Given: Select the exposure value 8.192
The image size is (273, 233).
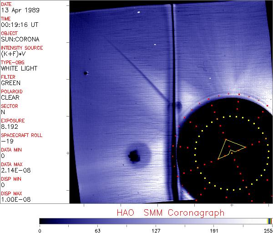Looking at the screenshot, I should pos(10,127).
